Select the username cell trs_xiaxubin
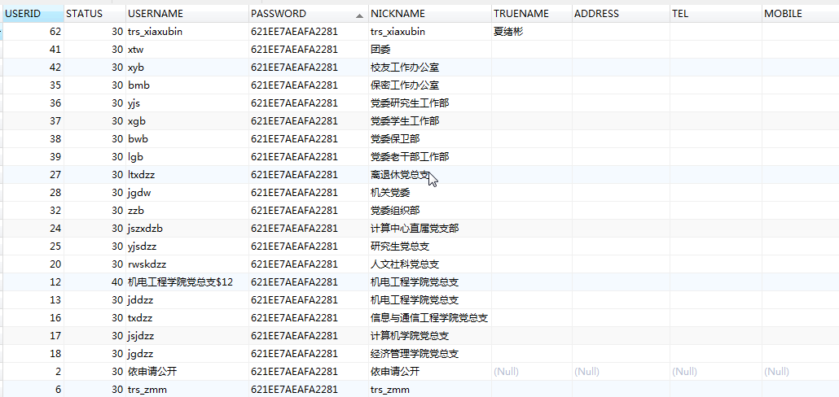The image size is (839, 397). tap(188, 32)
